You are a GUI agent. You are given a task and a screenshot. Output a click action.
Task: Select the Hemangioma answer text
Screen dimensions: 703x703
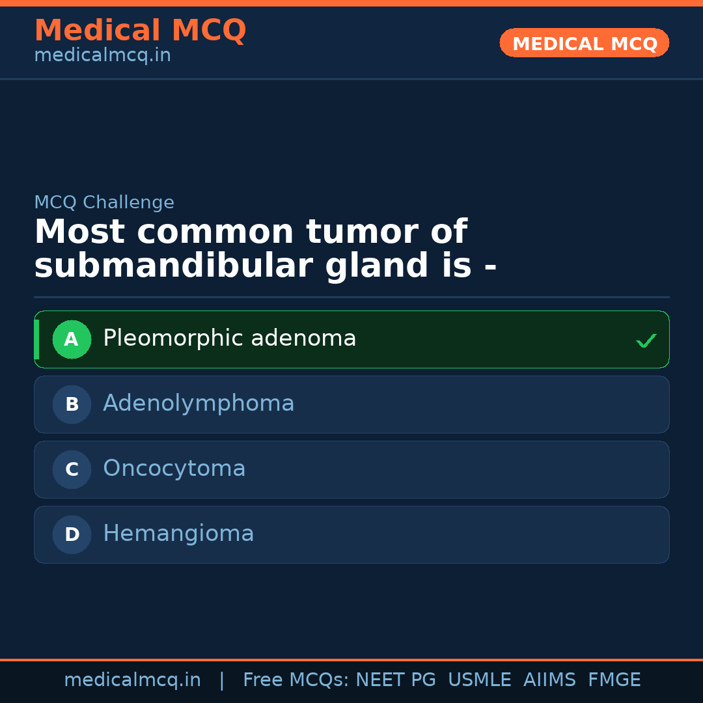click(x=178, y=534)
